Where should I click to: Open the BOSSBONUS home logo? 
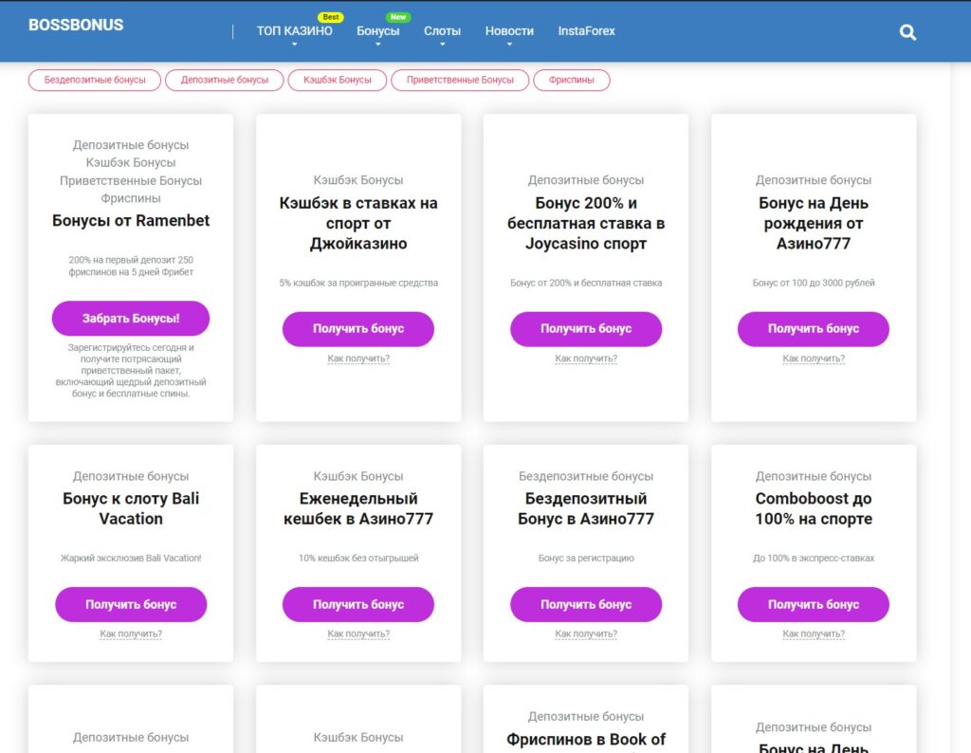coord(76,26)
